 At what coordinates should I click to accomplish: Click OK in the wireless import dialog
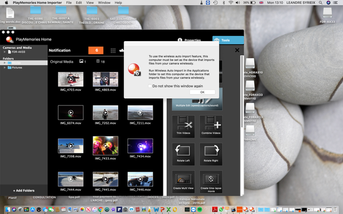click(x=202, y=92)
